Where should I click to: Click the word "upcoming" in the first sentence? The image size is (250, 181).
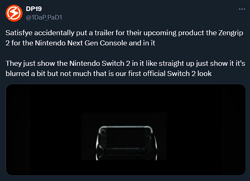coord(160,33)
